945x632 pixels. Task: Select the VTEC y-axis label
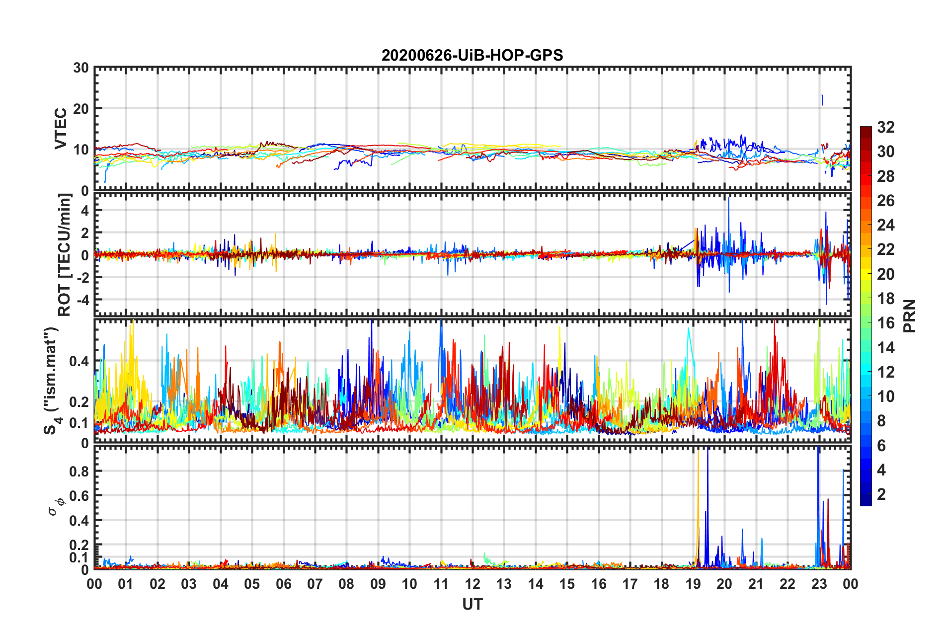click(x=61, y=128)
